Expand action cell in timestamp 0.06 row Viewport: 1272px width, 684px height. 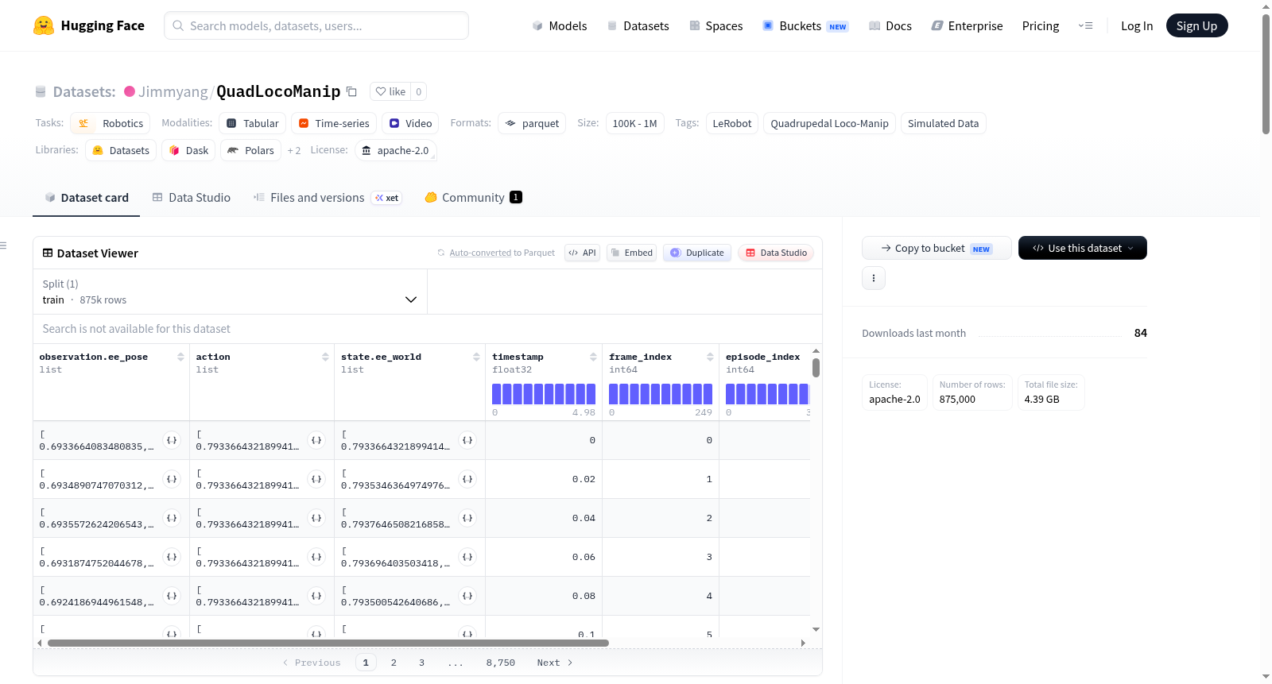point(316,557)
